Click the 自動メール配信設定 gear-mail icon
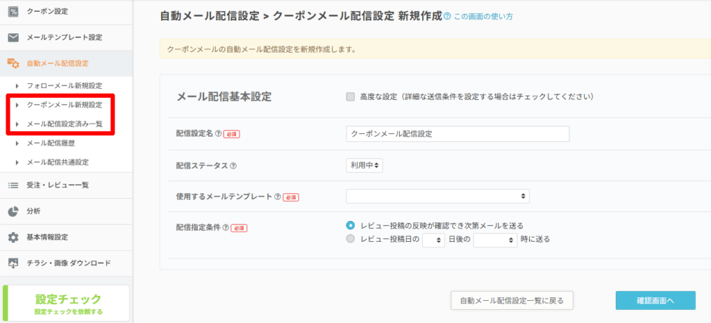 pyautogui.click(x=12, y=63)
